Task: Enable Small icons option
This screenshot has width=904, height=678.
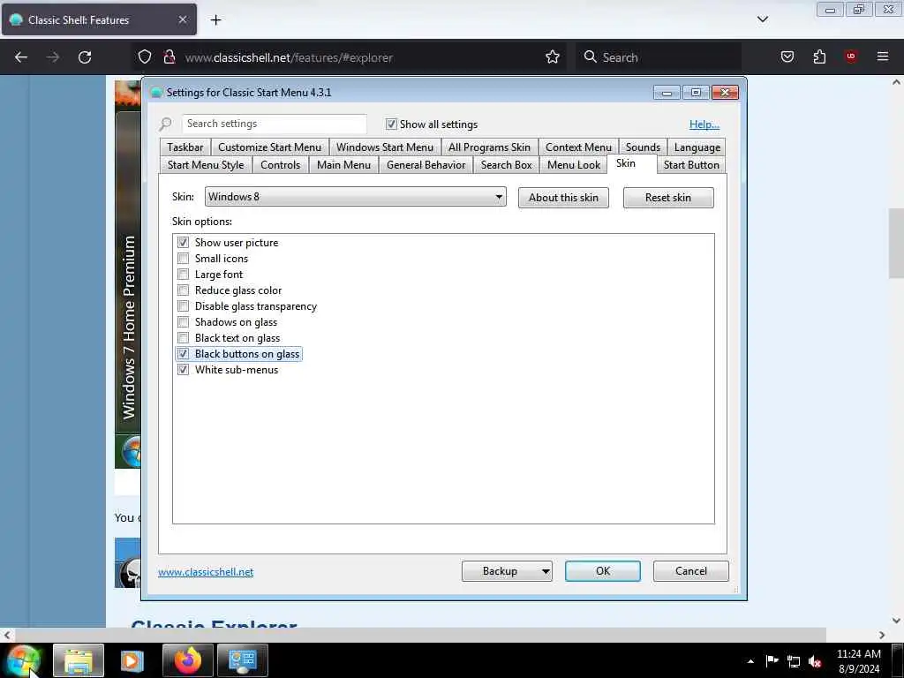Action: click(184, 259)
